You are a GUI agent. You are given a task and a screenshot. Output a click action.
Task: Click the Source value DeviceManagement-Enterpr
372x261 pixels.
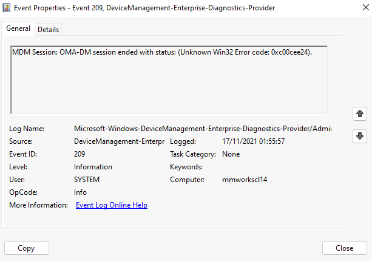[119, 141]
